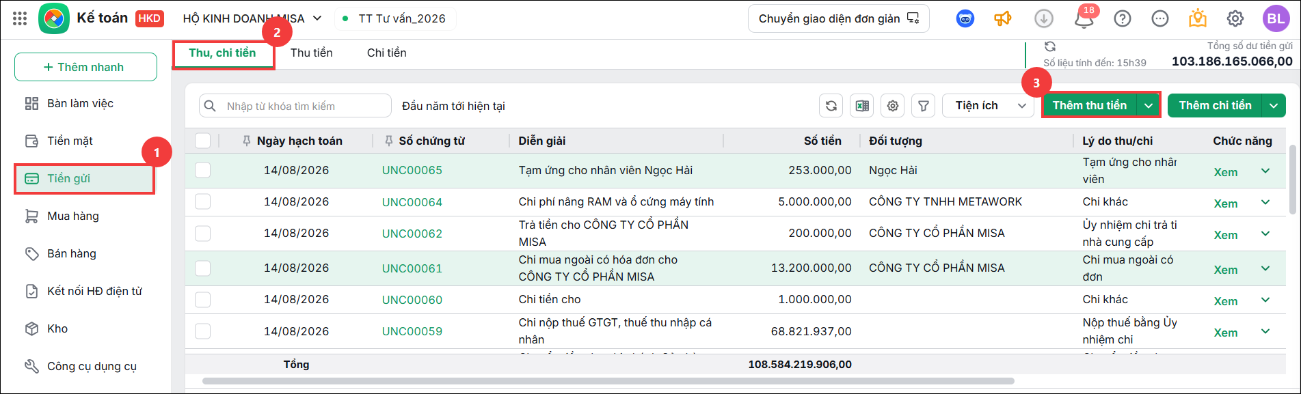The height and width of the screenshot is (394, 1301).
Task: Click Đầu năm tới hiện tại period
Action: click(453, 106)
